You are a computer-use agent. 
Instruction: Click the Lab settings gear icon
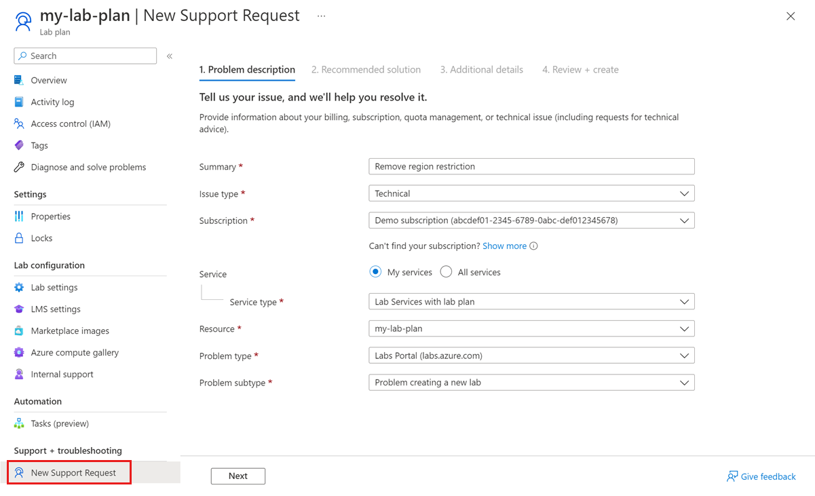tap(19, 288)
